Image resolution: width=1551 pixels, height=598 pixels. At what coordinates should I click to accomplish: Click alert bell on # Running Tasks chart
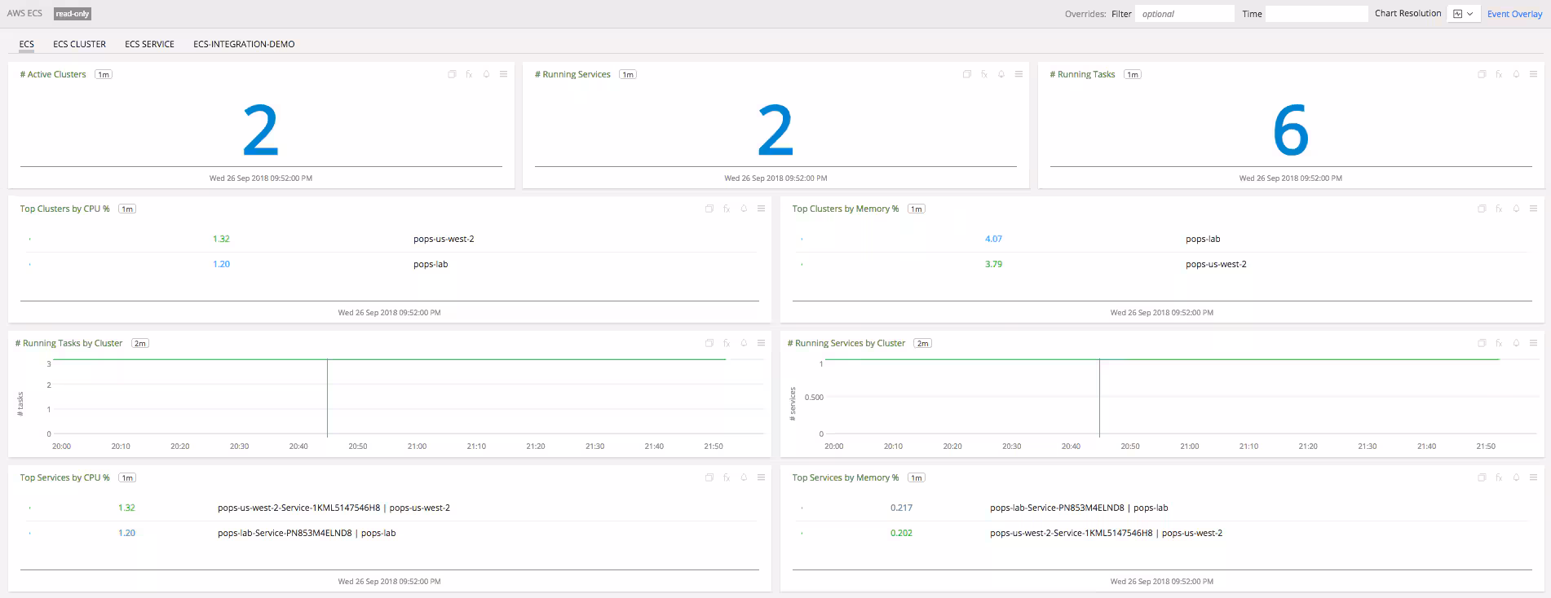tap(1516, 74)
